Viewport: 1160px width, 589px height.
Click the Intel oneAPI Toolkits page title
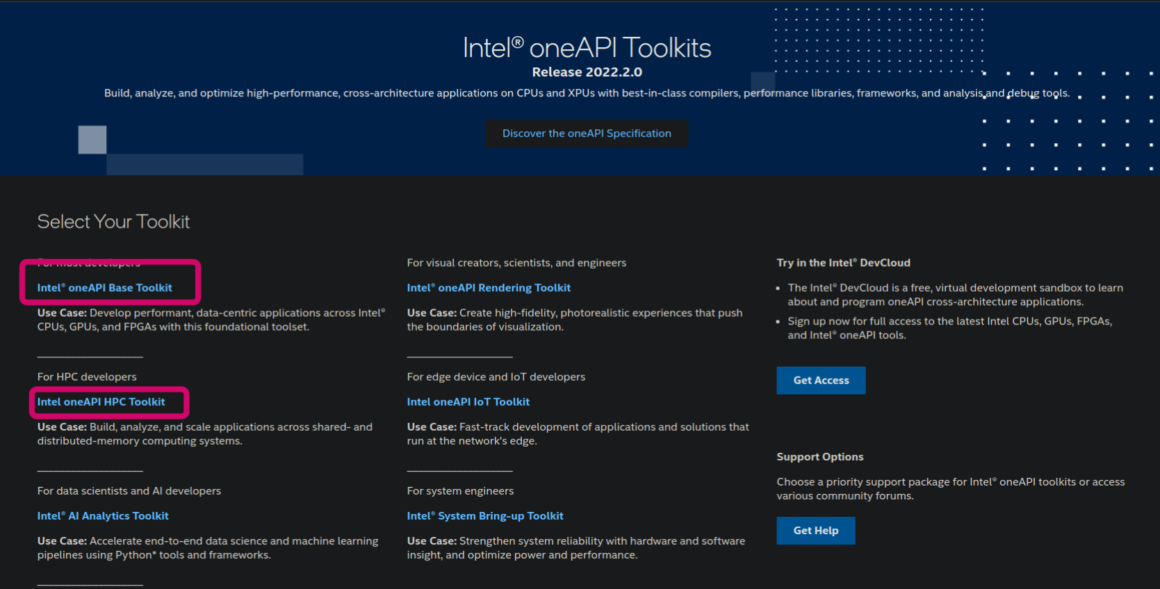tap(587, 48)
